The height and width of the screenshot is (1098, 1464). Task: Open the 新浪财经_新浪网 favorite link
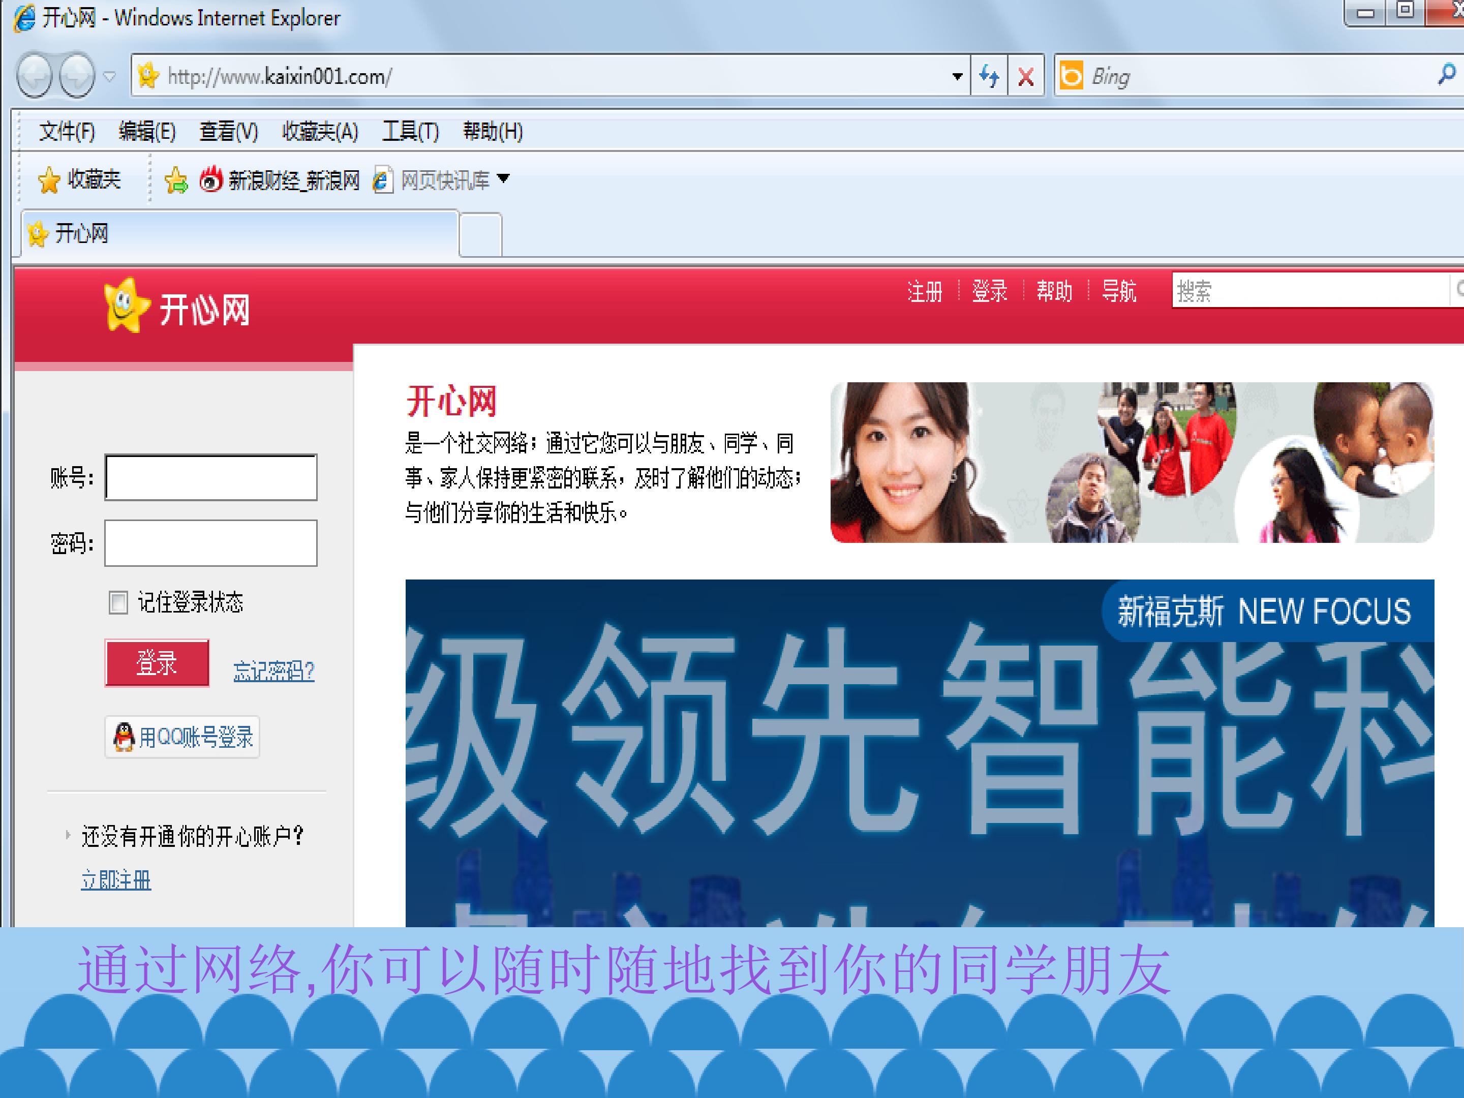(x=279, y=179)
